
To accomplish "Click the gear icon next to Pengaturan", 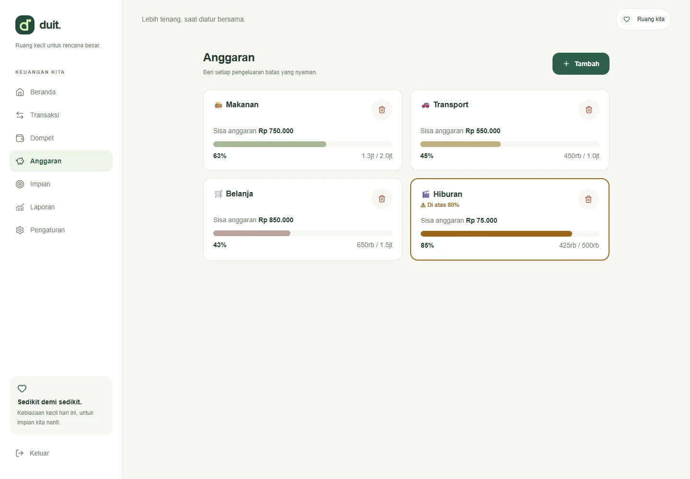I will tap(20, 230).
